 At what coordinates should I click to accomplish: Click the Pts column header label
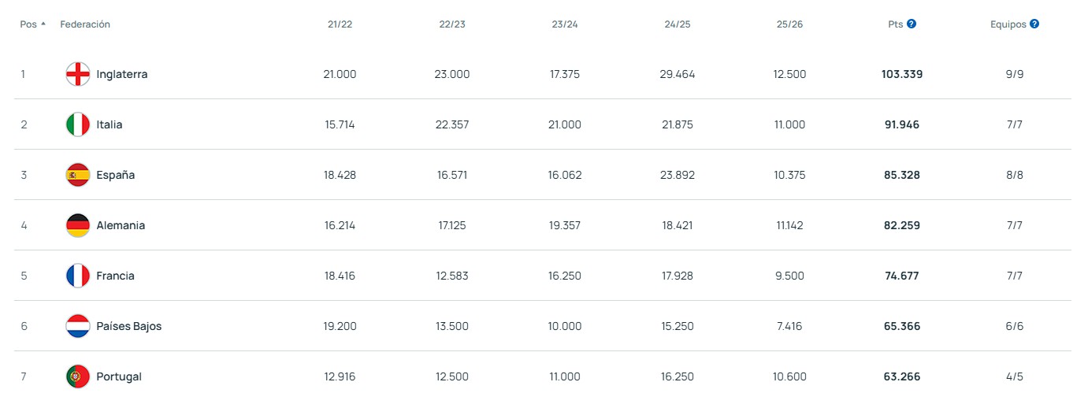click(895, 24)
